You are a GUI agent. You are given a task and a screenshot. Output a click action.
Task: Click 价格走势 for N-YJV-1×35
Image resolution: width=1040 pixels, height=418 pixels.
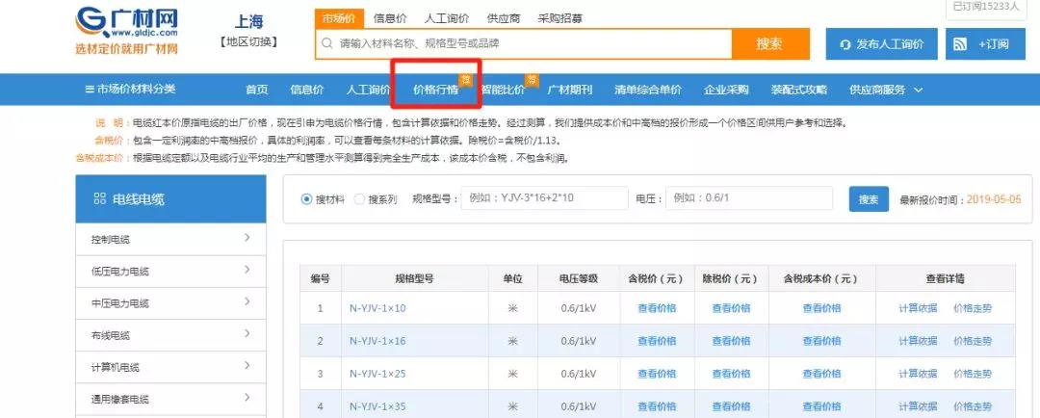tap(973, 406)
